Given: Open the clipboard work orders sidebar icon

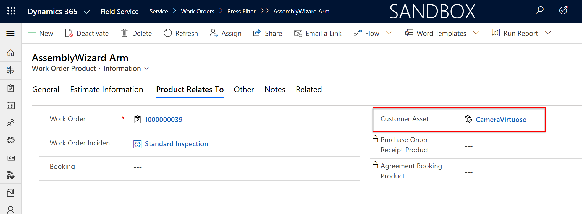Looking at the screenshot, I should point(11,88).
